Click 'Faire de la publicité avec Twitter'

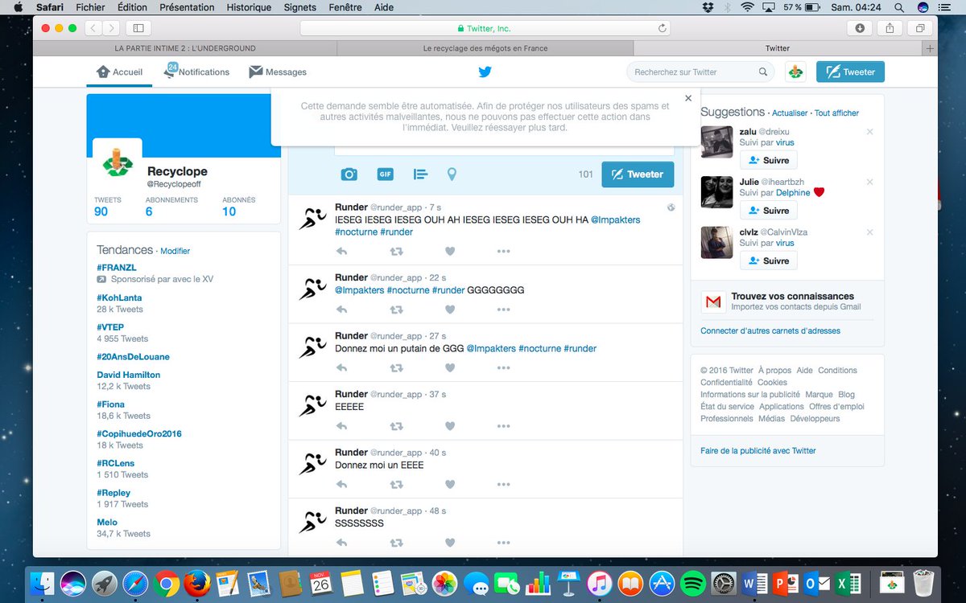tap(758, 451)
